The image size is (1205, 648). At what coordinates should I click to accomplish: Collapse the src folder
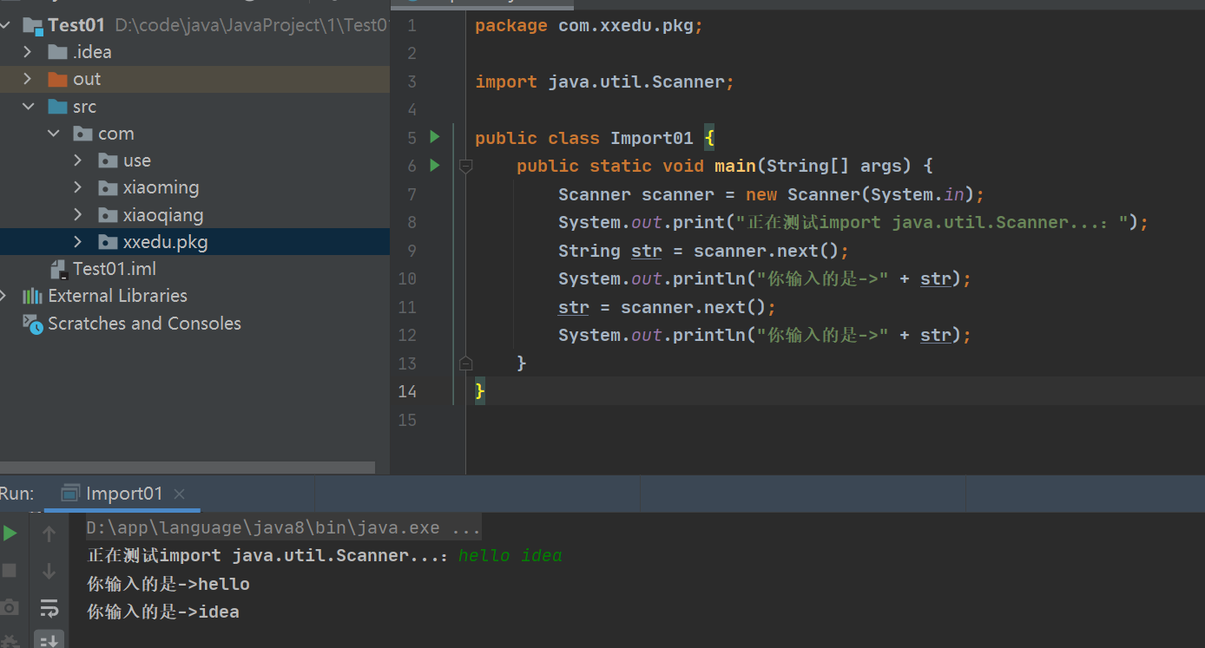click(28, 107)
